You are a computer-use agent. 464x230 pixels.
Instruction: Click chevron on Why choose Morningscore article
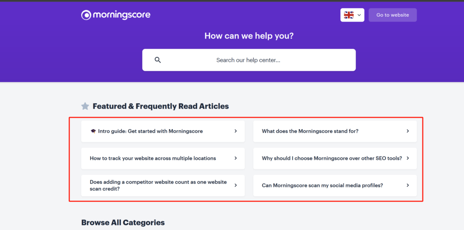407,158
